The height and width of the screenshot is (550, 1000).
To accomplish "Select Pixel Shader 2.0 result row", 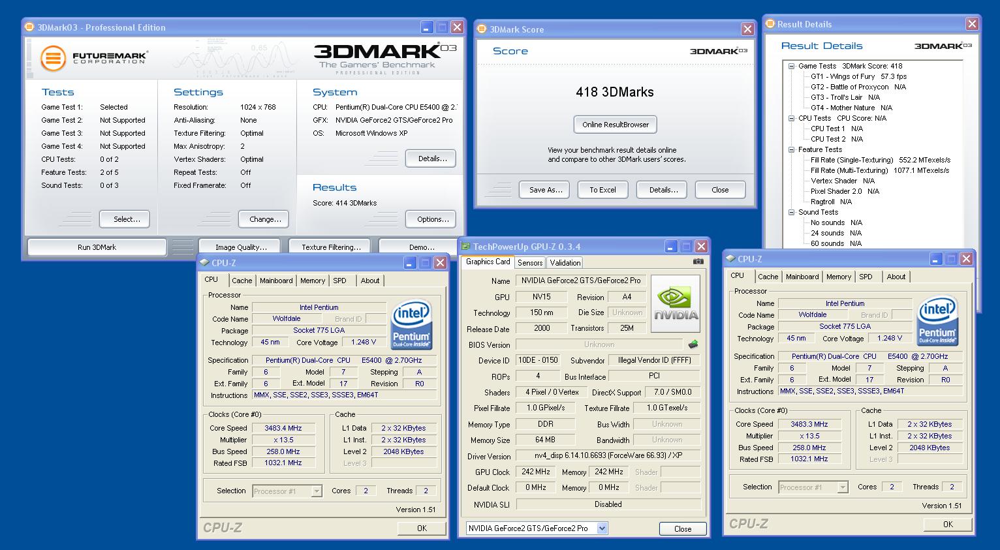I will pos(845,191).
